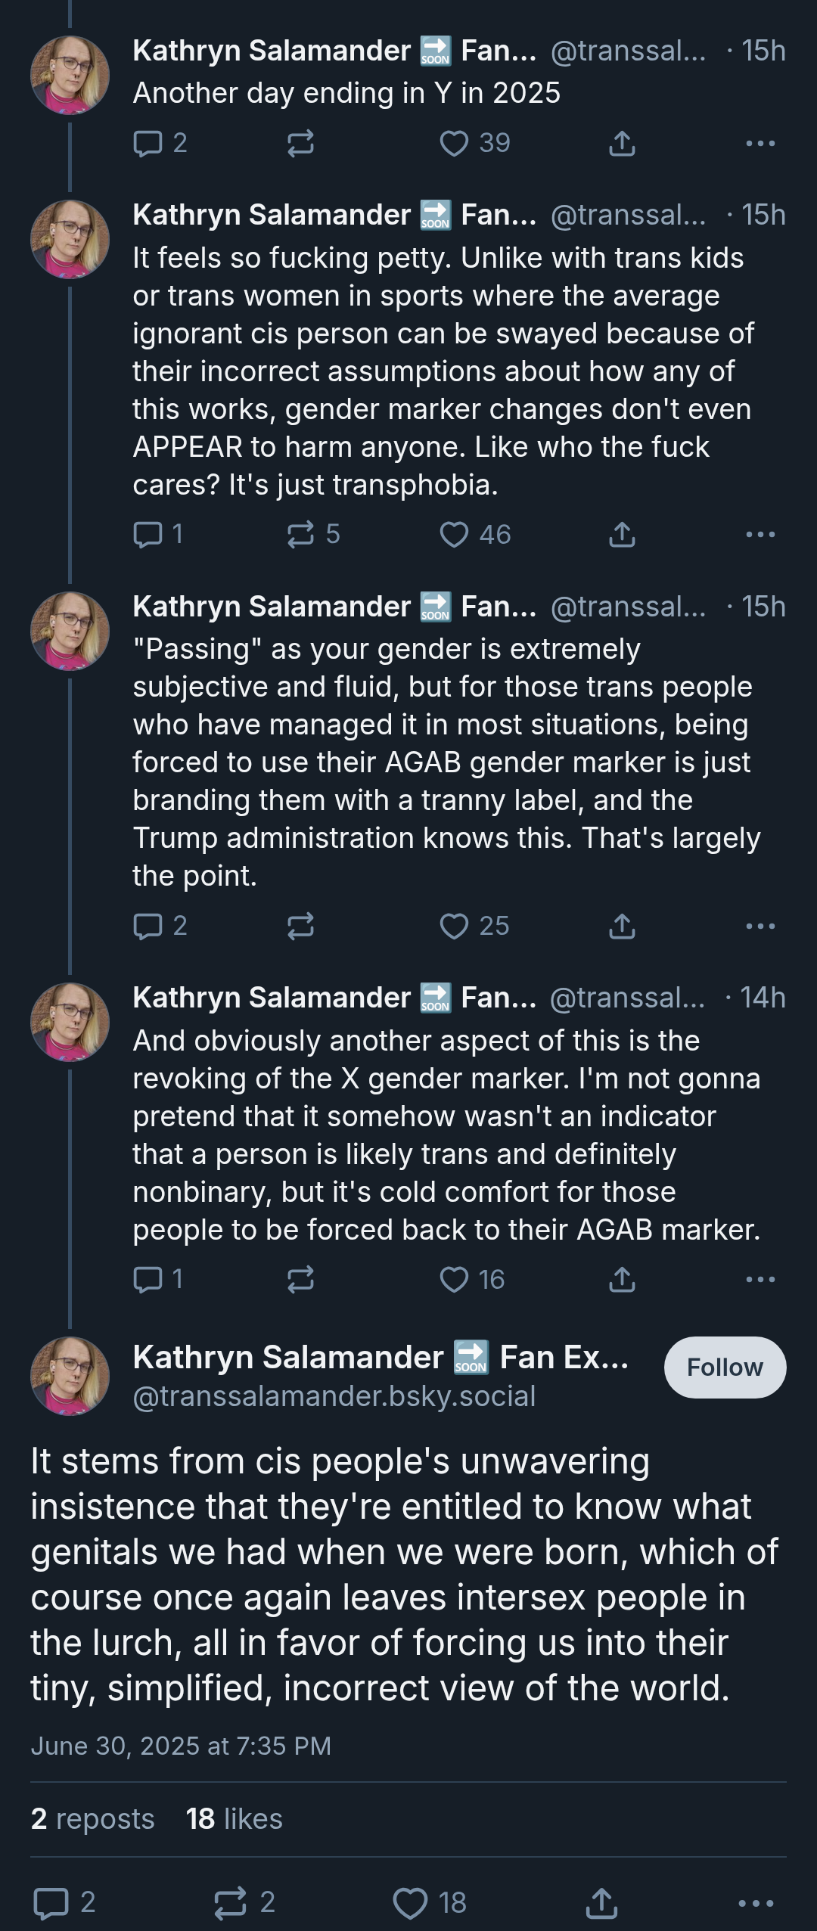Reply to the 'Passing as your gender' post
This screenshot has height=1931, width=817.
pyautogui.click(x=160, y=926)
